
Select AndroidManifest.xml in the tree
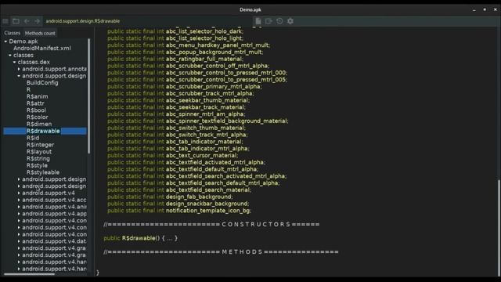point(42,49)
